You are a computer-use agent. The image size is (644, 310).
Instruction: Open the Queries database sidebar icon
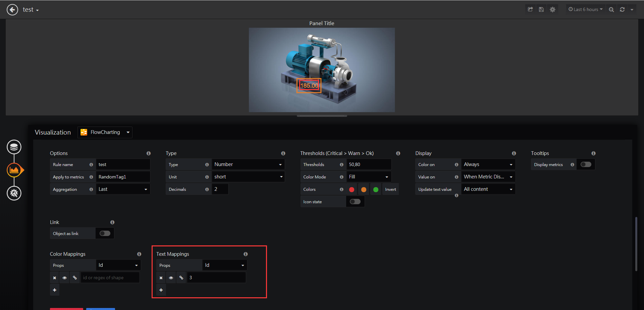point(14,147)
